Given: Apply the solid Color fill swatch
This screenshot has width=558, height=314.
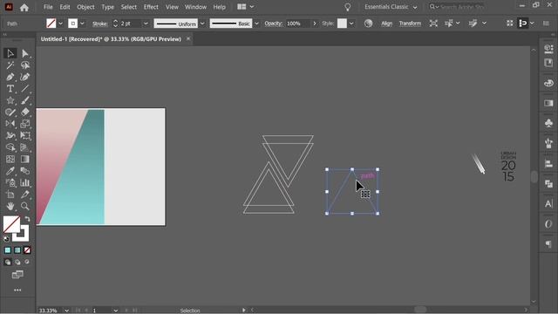Looking at the screenshot, I should click(8, 250).
